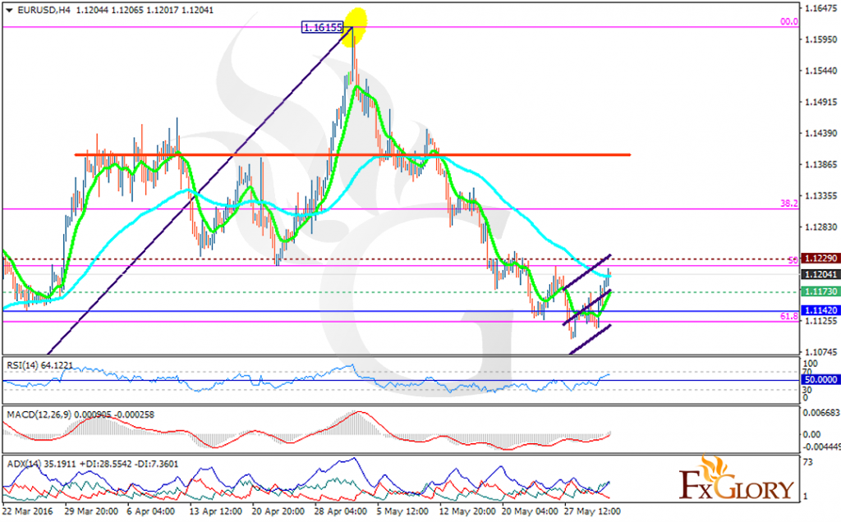The width and height of the screenshot is (841, 522).
Task: Click the 1.12830 price axis value
Action: 821,227
